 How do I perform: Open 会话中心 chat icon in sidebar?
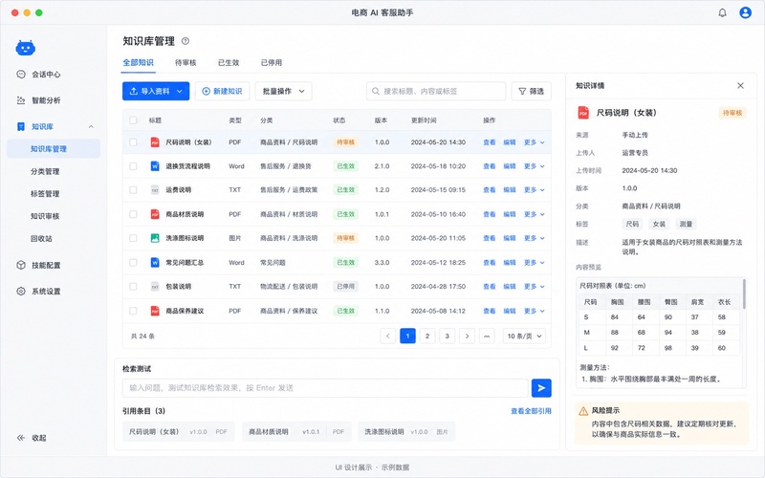[x=21, y=75]
